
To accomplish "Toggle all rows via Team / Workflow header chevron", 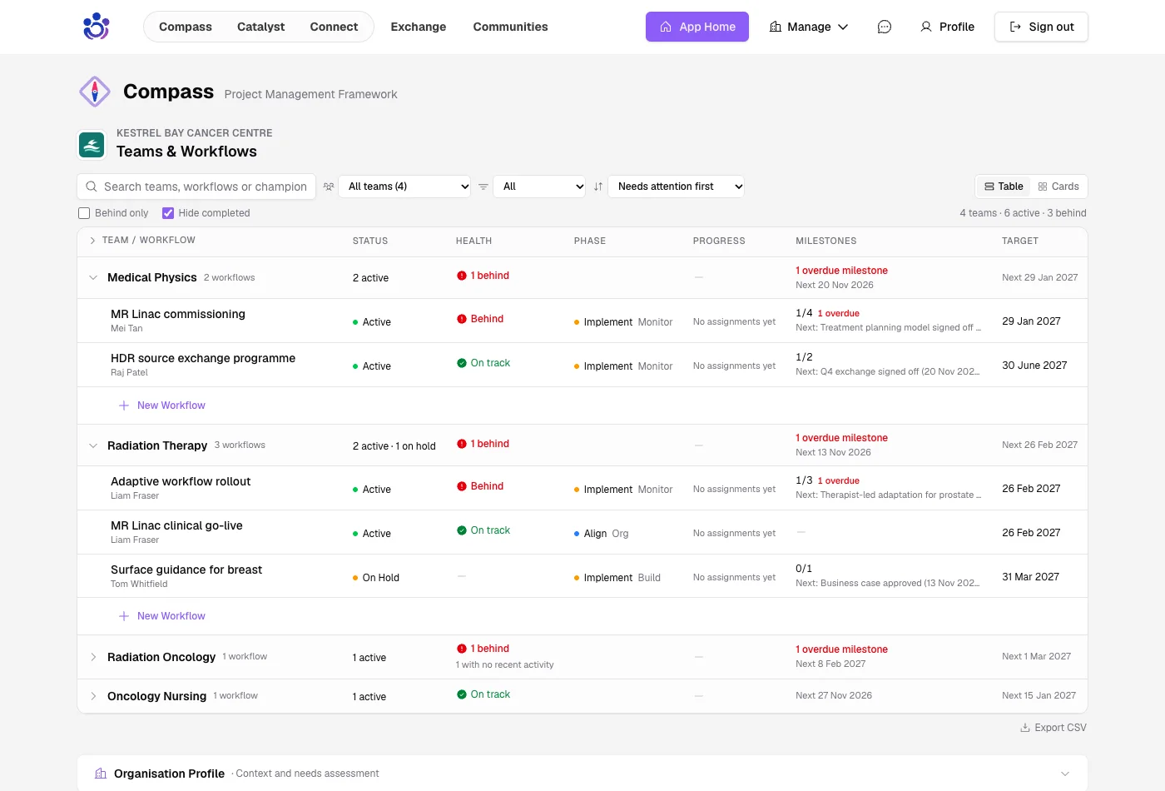I will click(92, 241).
